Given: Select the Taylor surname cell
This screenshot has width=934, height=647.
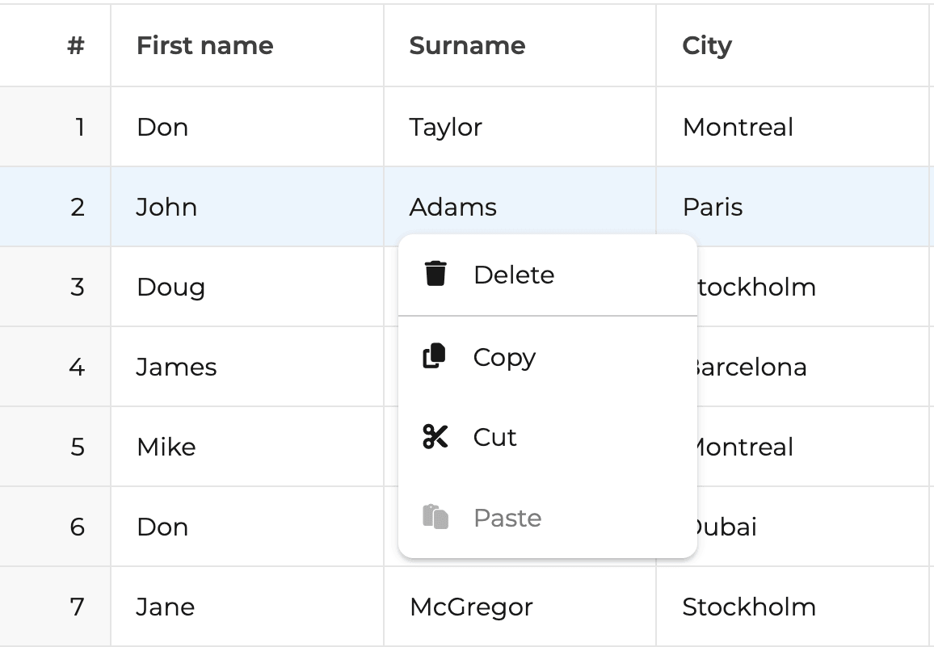Looking at the screenshot, I should [x=520, y=126].
